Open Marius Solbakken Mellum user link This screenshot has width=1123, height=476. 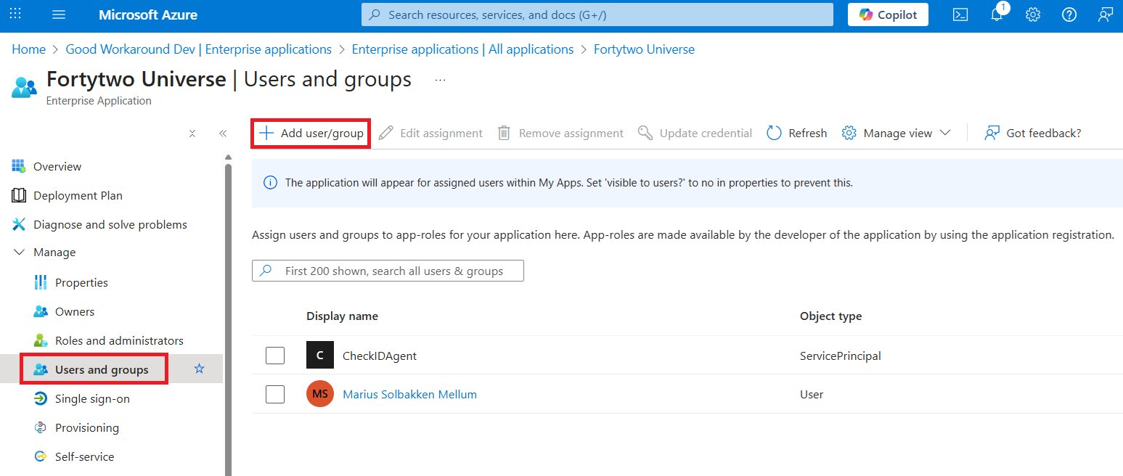click(x=409, y=394)
